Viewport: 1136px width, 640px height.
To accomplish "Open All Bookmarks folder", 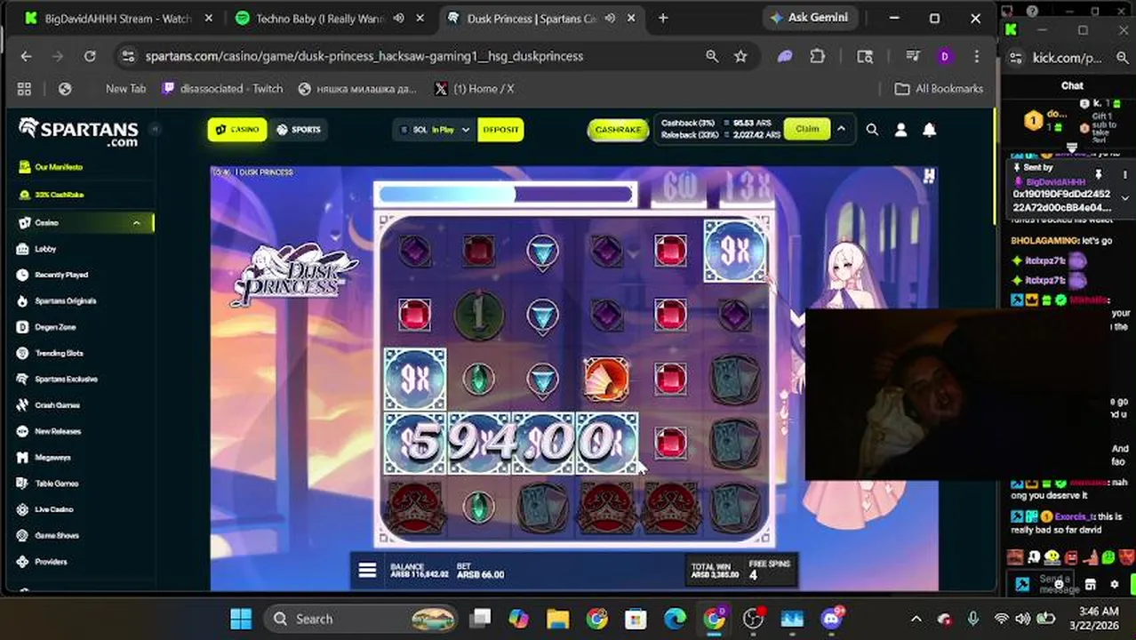I will tap(939, 89).
